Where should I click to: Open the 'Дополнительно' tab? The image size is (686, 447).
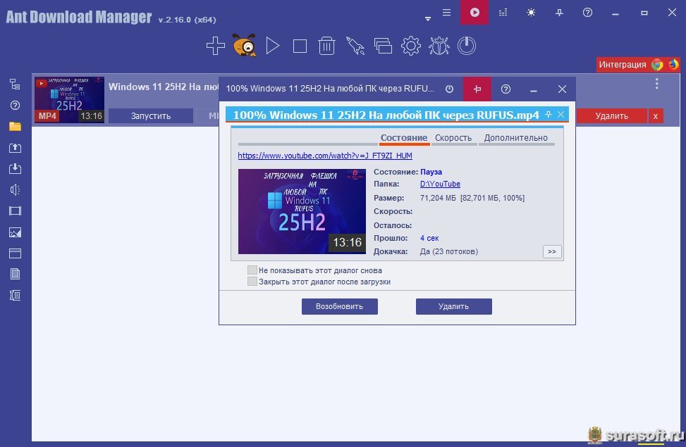coord(515,138)
